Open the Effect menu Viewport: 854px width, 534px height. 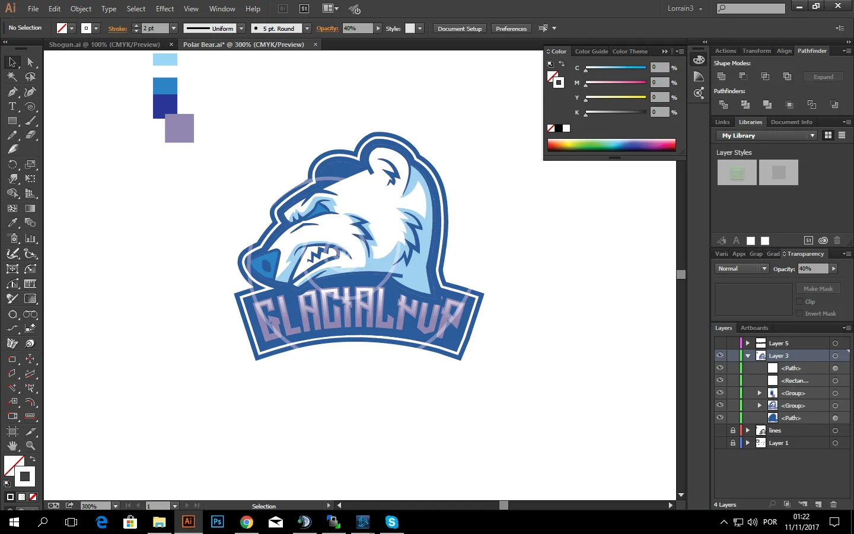click(165, 9)
